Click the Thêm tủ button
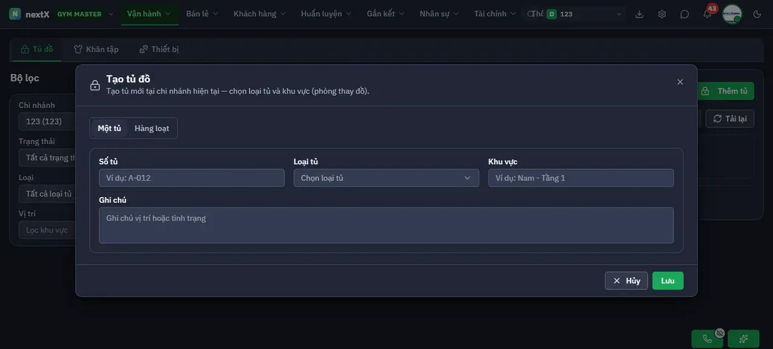Screen dimensions: 773x349 click(x=726, y=91)
